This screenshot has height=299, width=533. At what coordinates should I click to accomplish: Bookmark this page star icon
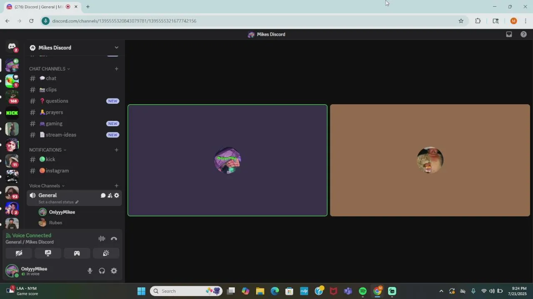pyautogui.click(x=461, y=21)
